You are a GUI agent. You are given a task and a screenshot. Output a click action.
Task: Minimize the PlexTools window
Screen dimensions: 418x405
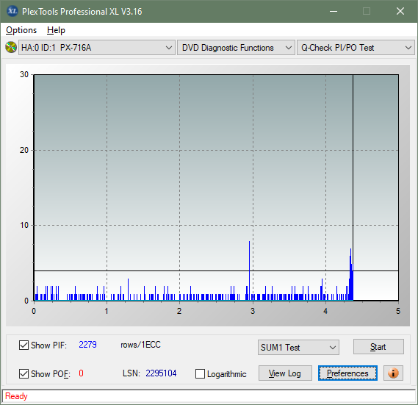(x=334, y=11)
